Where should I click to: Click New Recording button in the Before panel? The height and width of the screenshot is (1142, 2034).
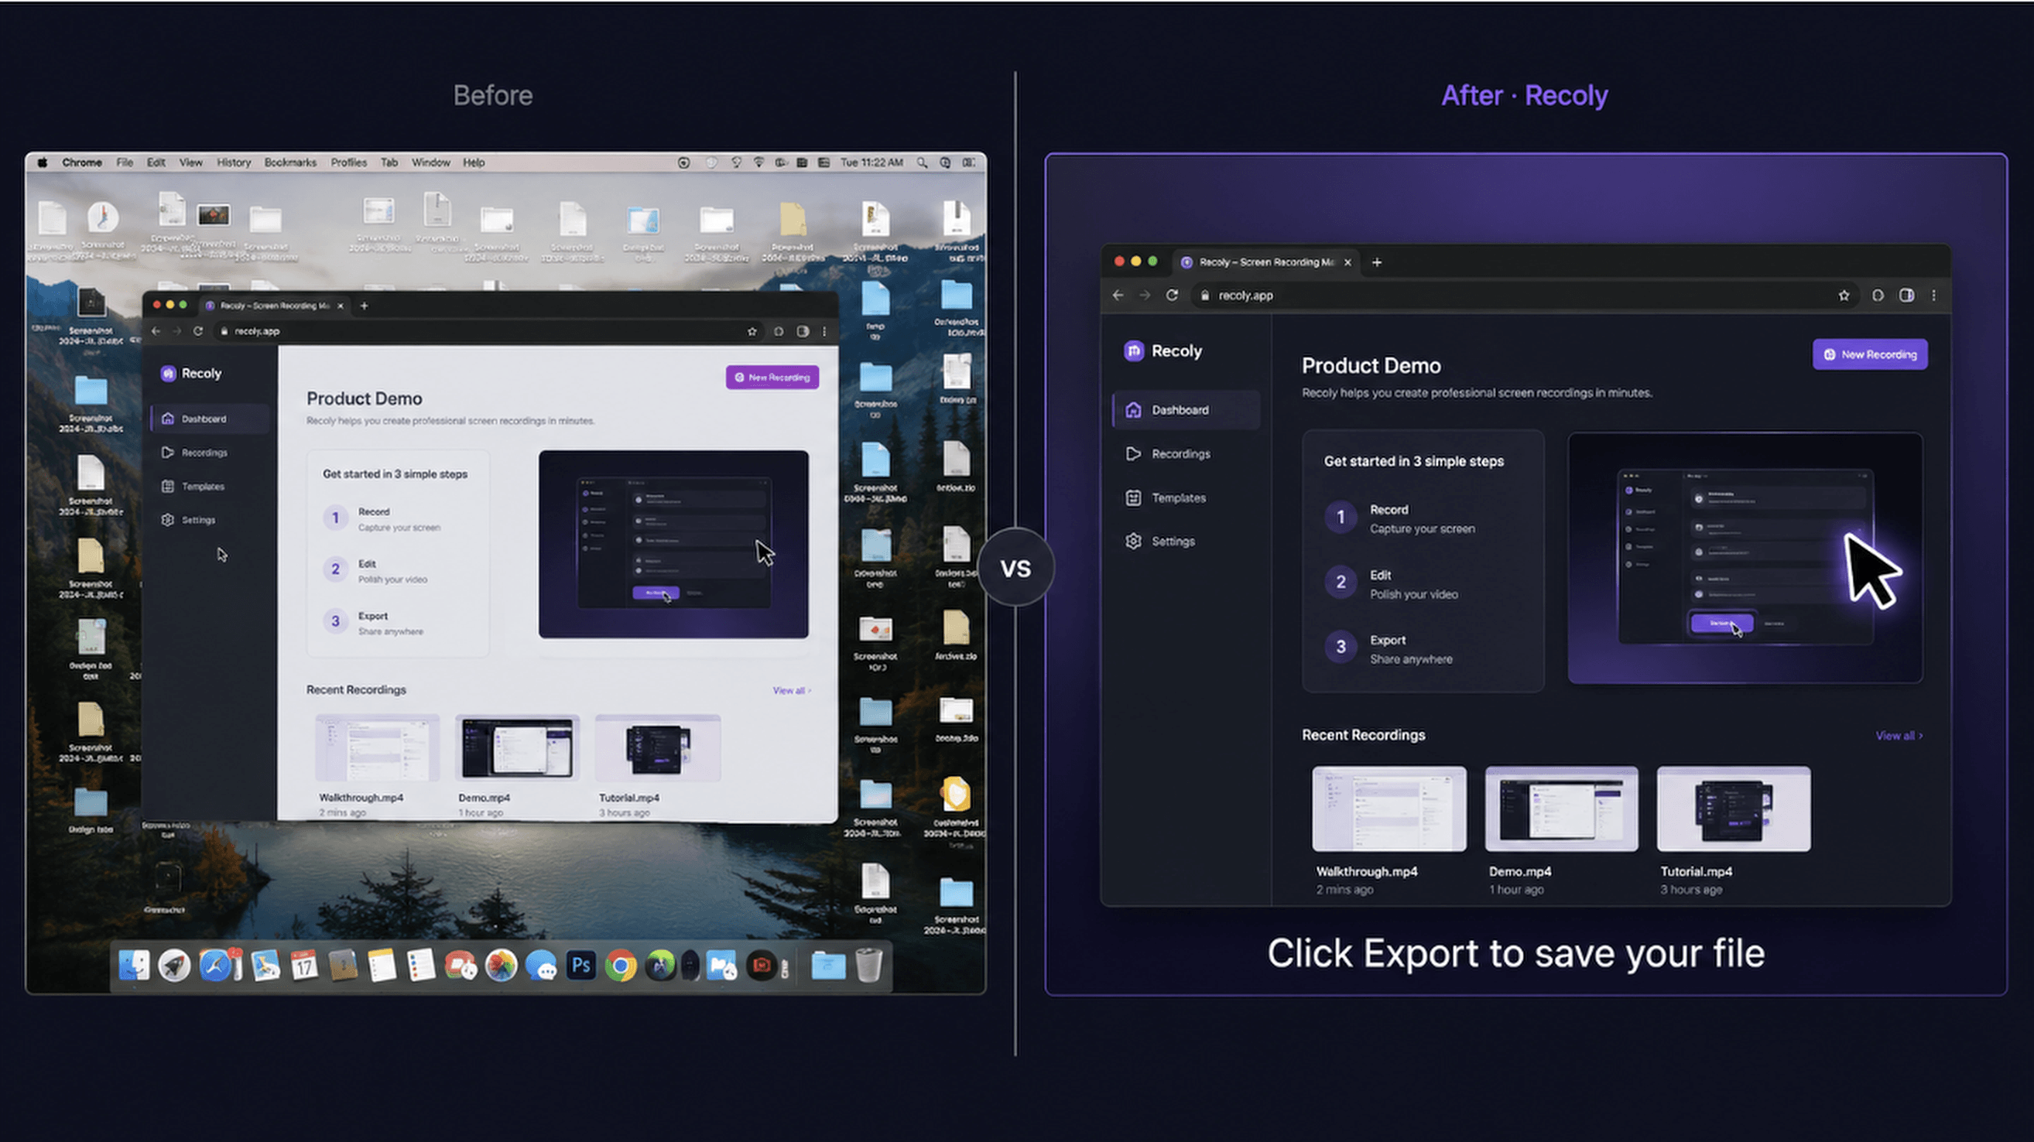772,378
